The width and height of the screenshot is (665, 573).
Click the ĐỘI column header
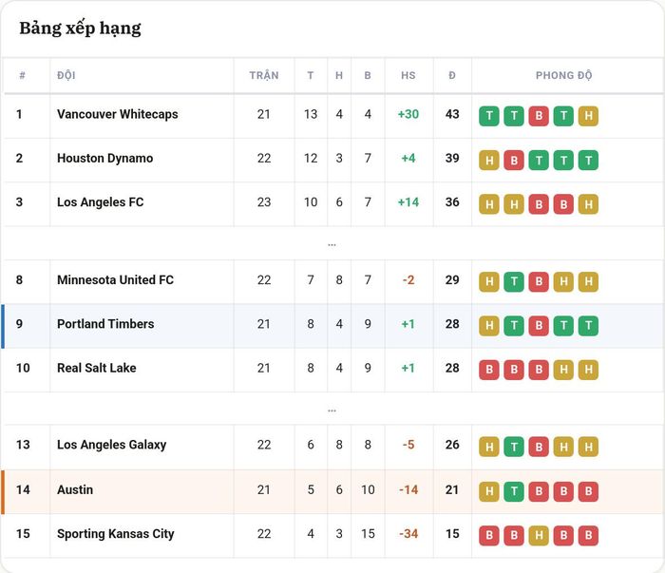point(66,75)
